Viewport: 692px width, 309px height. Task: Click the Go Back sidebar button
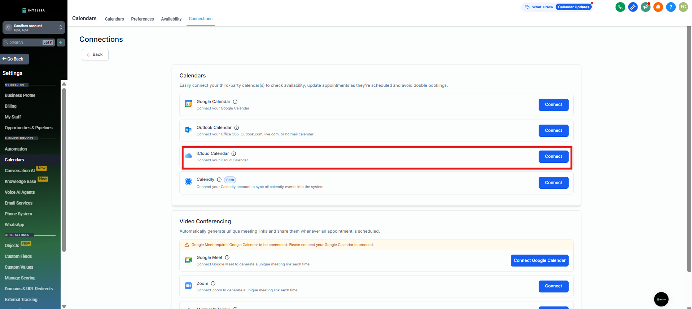(14, 59)
